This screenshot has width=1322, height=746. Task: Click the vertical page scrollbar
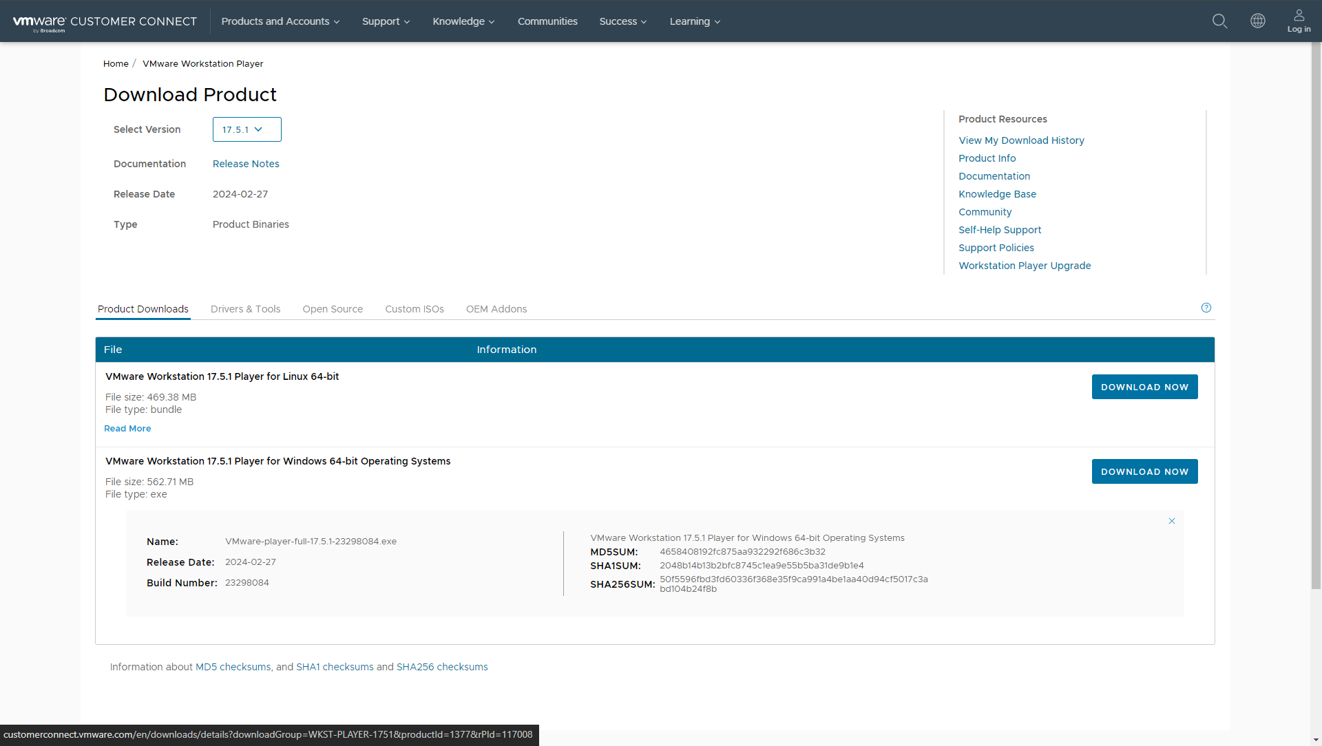pos(1316,317)
